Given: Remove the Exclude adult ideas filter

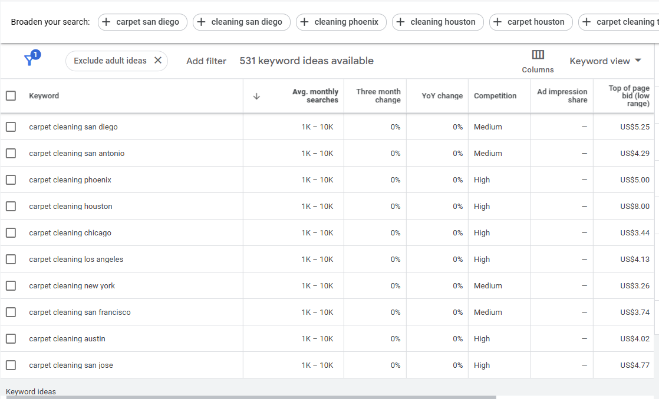Looking at the screenshot, I should coord(157,61).
